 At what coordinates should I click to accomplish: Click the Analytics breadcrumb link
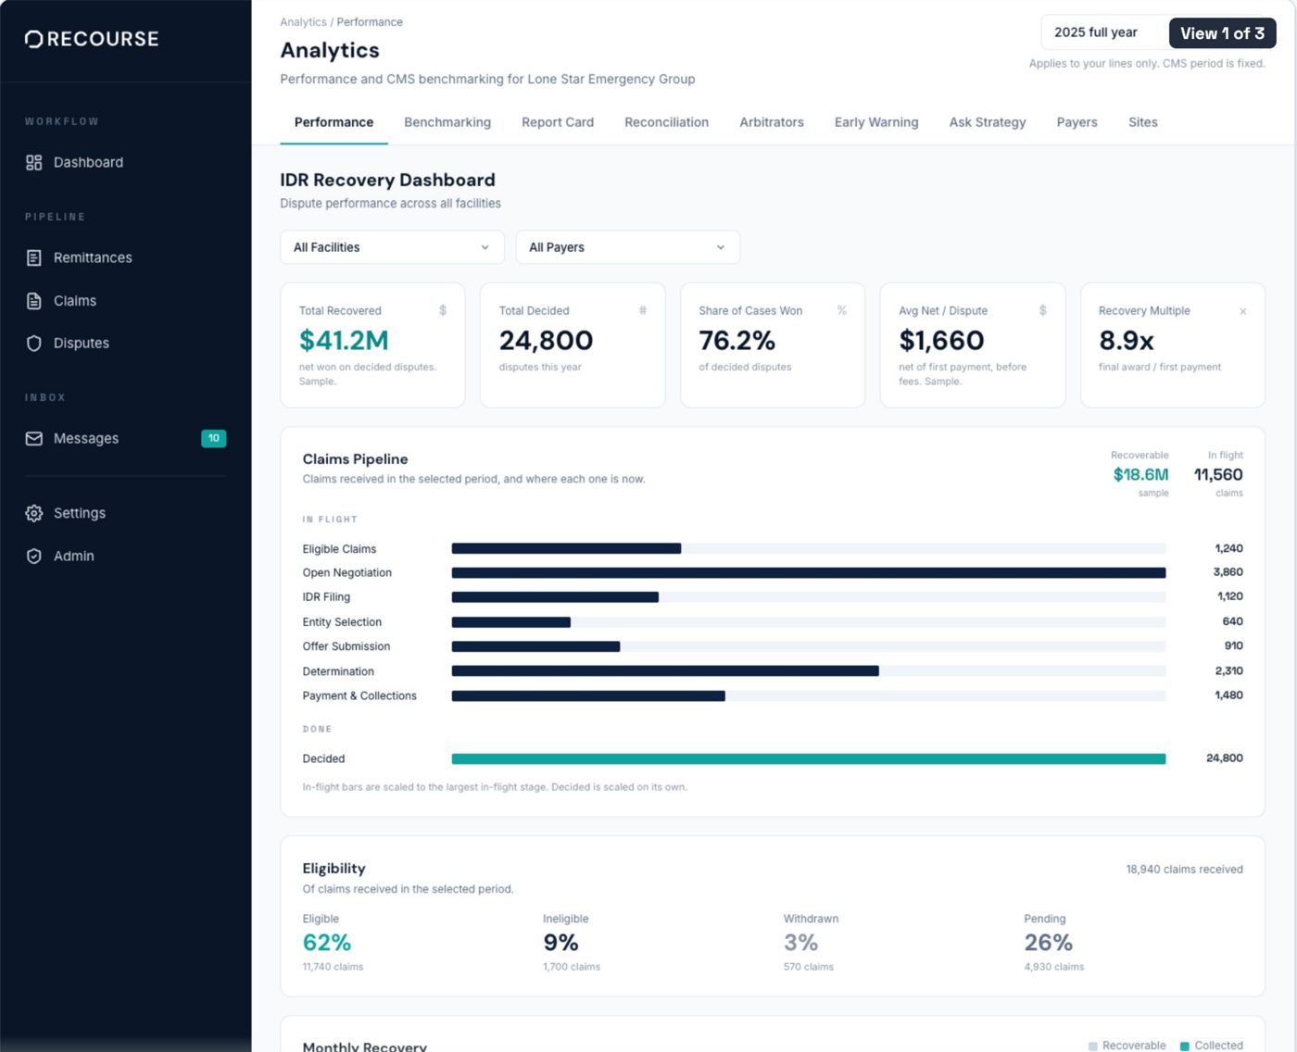[304, 22]
